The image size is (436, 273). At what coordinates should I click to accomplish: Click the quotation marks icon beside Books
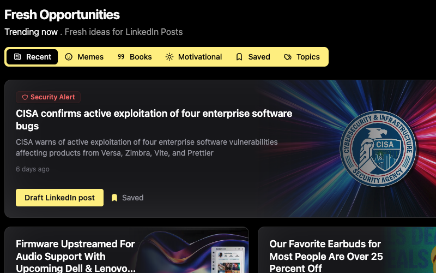click(x=121, y=57)
